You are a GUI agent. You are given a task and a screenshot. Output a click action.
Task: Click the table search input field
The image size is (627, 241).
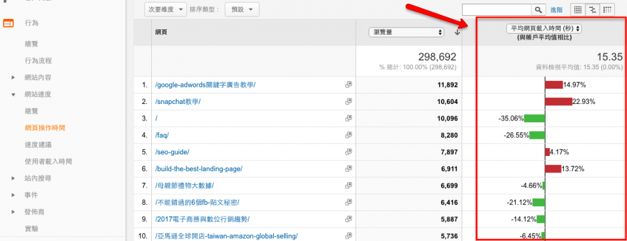tap(497, 10)
